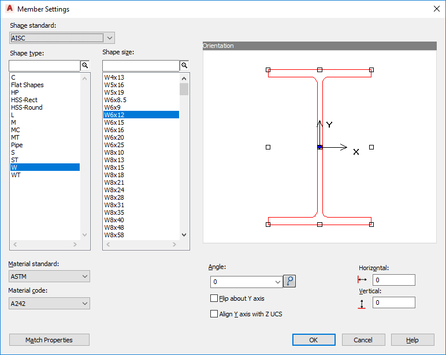Click the Shape type search field
The image size is (446, 355).
[x=44, y=66]
